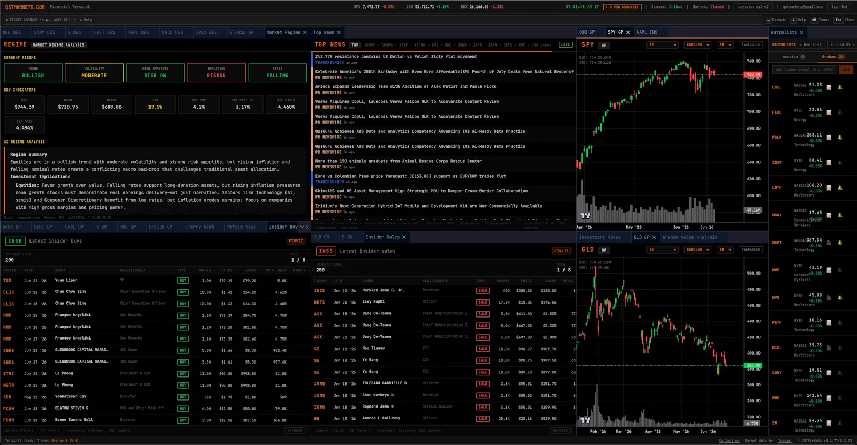Toggle the LIVE news indicator

point(565,45)
